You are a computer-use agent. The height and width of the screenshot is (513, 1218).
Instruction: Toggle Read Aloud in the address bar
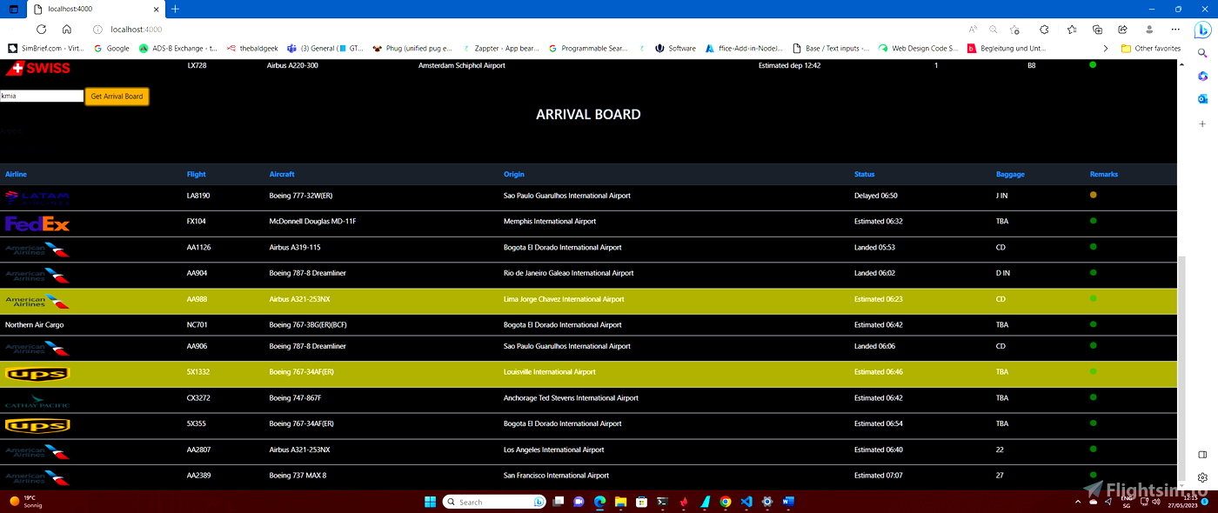pyautogui.click(x=973, y=29)
